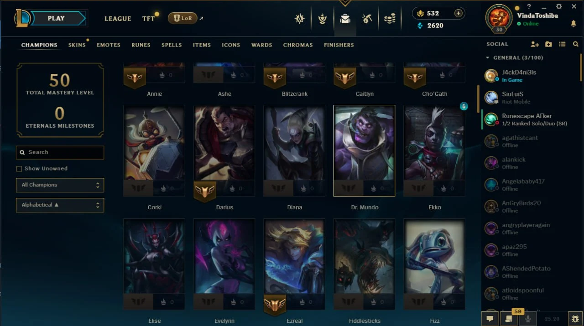This screenshot has height=326, width=584.
Task: Click the champion grid scrollbar
Action: tap(479, 99)
